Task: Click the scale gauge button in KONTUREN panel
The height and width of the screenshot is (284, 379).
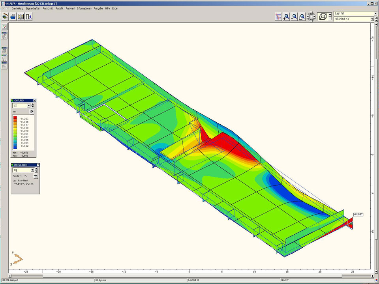Action: click(x=31, y=112)
